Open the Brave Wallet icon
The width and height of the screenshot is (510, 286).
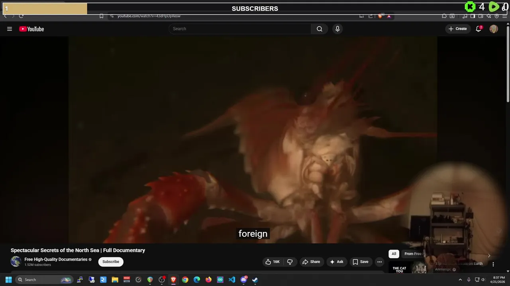point(481,16)
